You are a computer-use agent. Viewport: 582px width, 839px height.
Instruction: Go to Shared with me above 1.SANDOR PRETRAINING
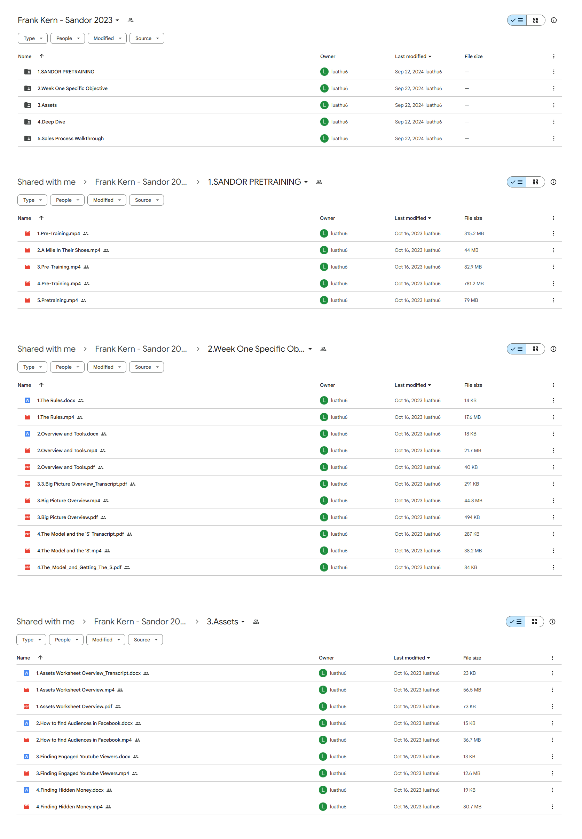[x=47, y=182]
